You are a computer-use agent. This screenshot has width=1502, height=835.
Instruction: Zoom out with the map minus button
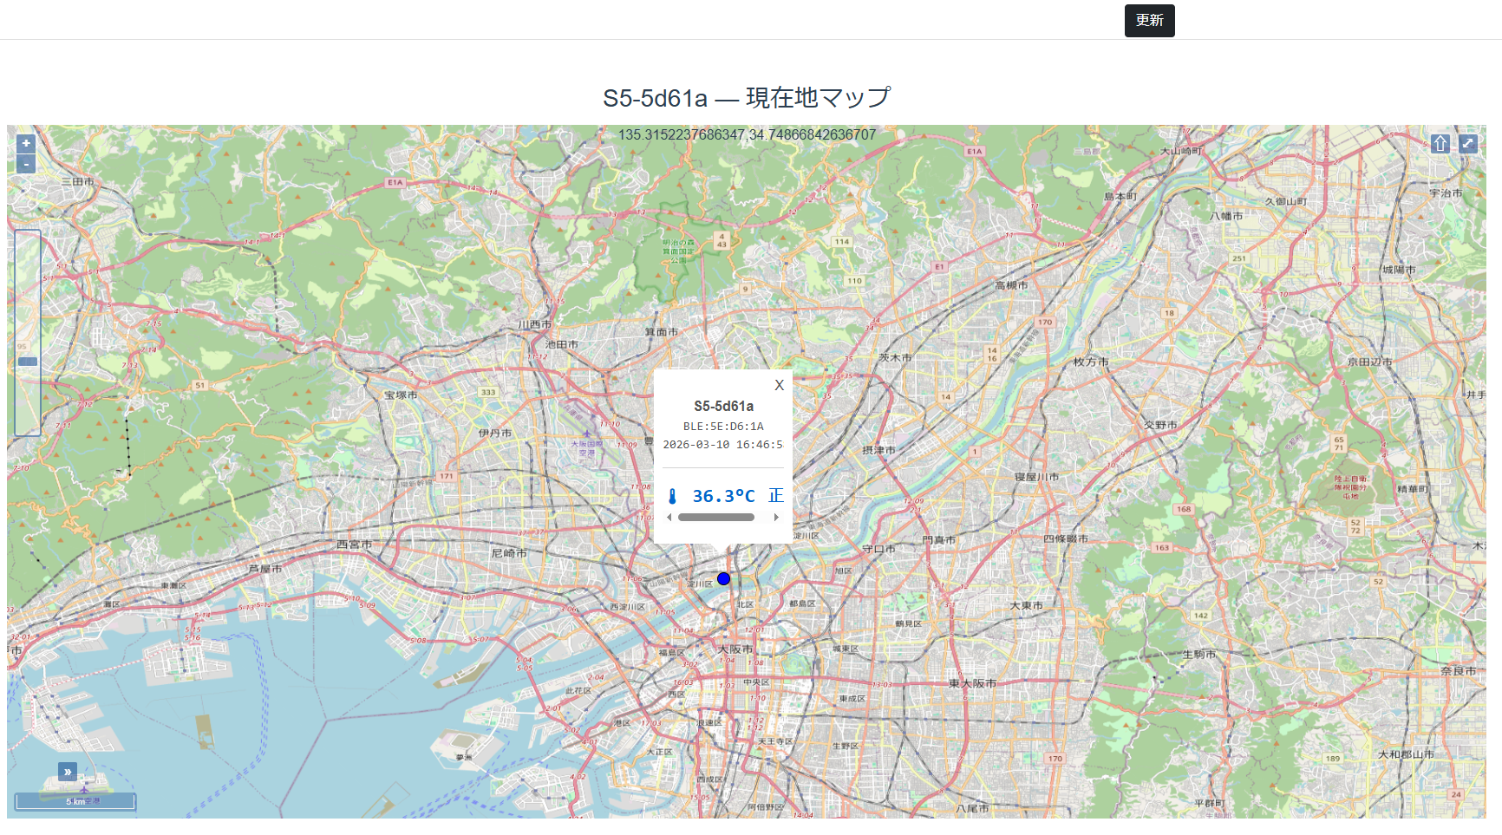(x=26, y=164)
